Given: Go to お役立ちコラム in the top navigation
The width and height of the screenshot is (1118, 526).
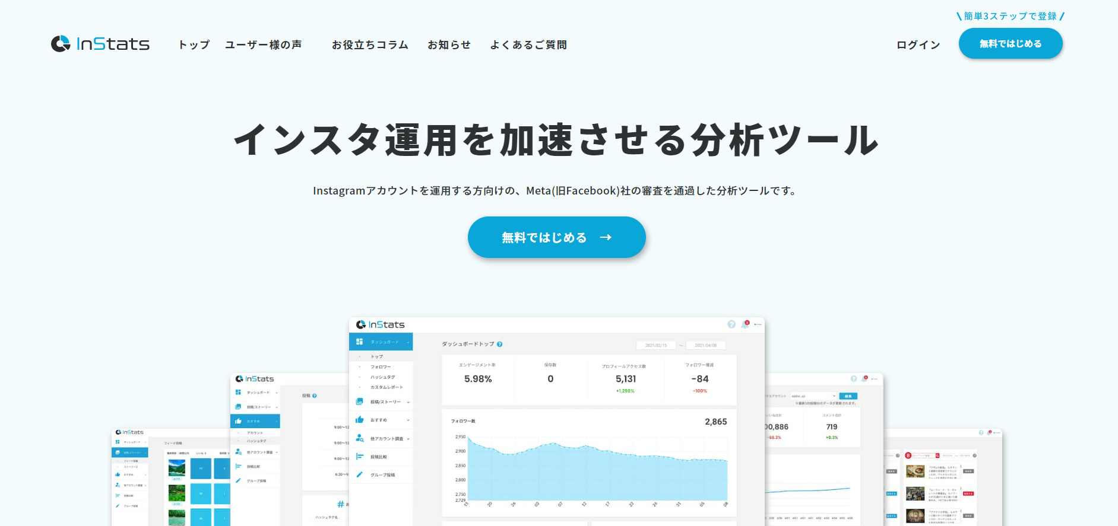Looking at the screenshot, I should point(370,44).
